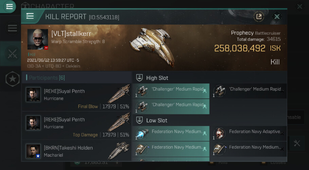Open location link I30-3A < UTQ-BO < Deklein
The height and width of the screenshot is (170, 309).
point(54,66)
